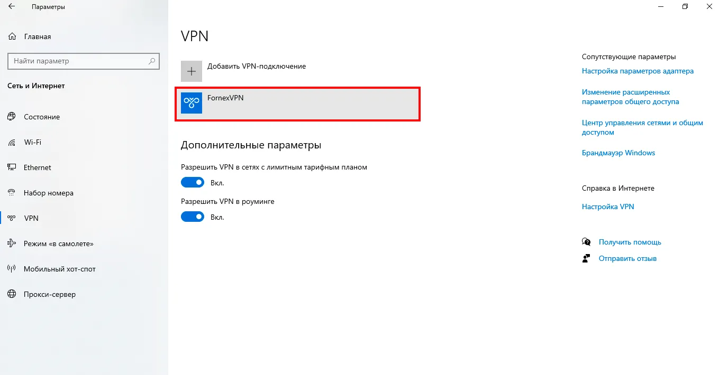Select the FornexVPN connection entry

tap(297, 104)
